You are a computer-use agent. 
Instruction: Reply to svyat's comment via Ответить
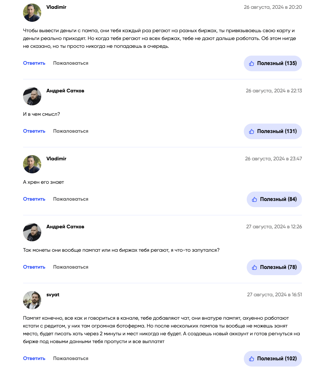34,358
